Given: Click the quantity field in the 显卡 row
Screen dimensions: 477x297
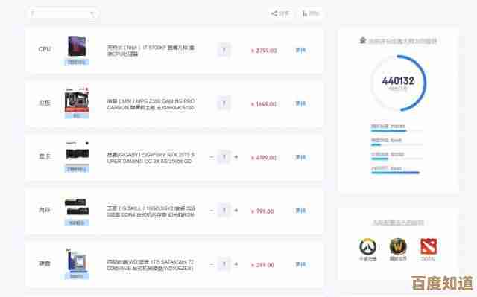Looking at the screenshot, I should (x=224, y=157).
